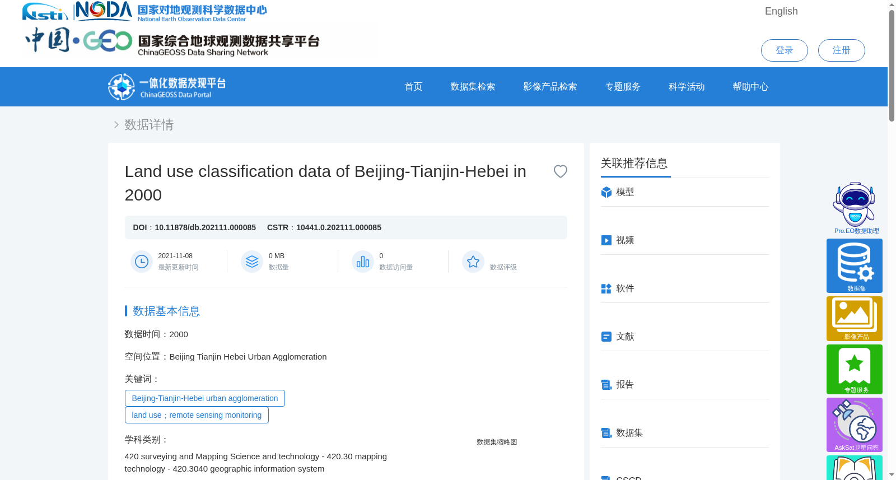
Task: Expand the 软件 recommendation section
Action: pyautogui.click(x=684, y=288)
